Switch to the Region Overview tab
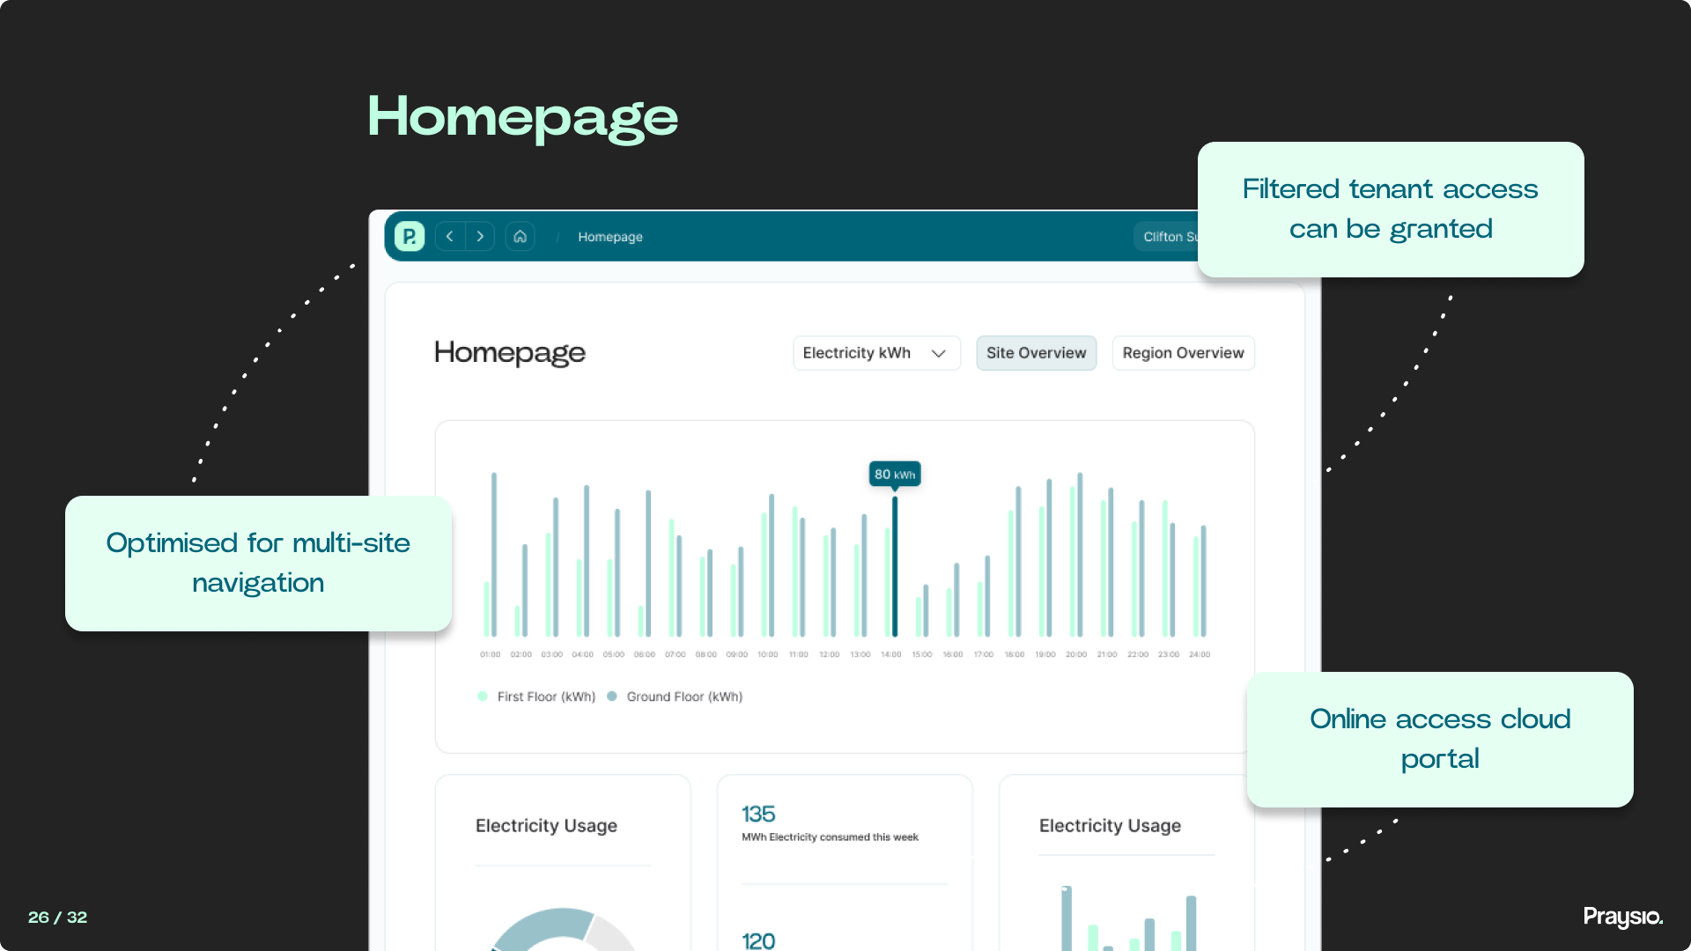 tap(1182, 353)
